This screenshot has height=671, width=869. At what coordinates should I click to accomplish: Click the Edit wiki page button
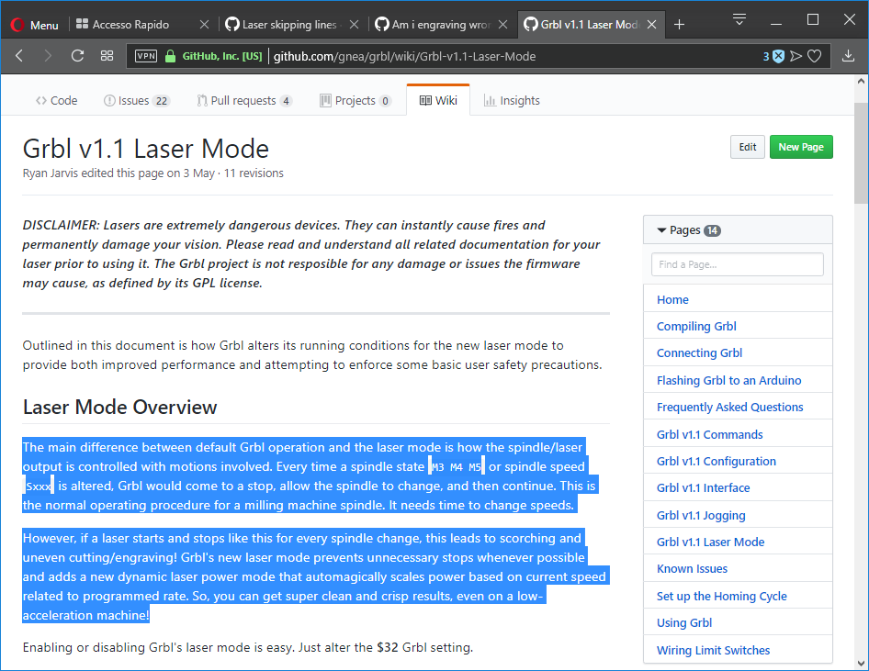pos(748,147)
